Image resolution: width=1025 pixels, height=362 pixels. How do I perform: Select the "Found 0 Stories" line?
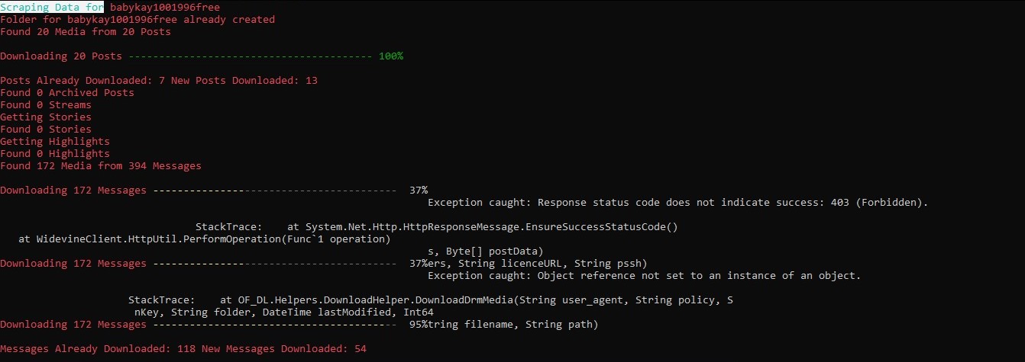point(46,129)
